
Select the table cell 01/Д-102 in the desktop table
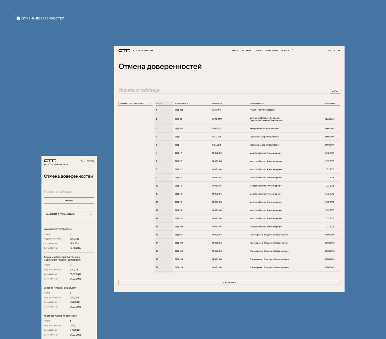[179, 128]
